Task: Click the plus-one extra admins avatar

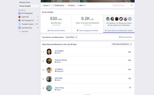Action: [x=130, y=19]
